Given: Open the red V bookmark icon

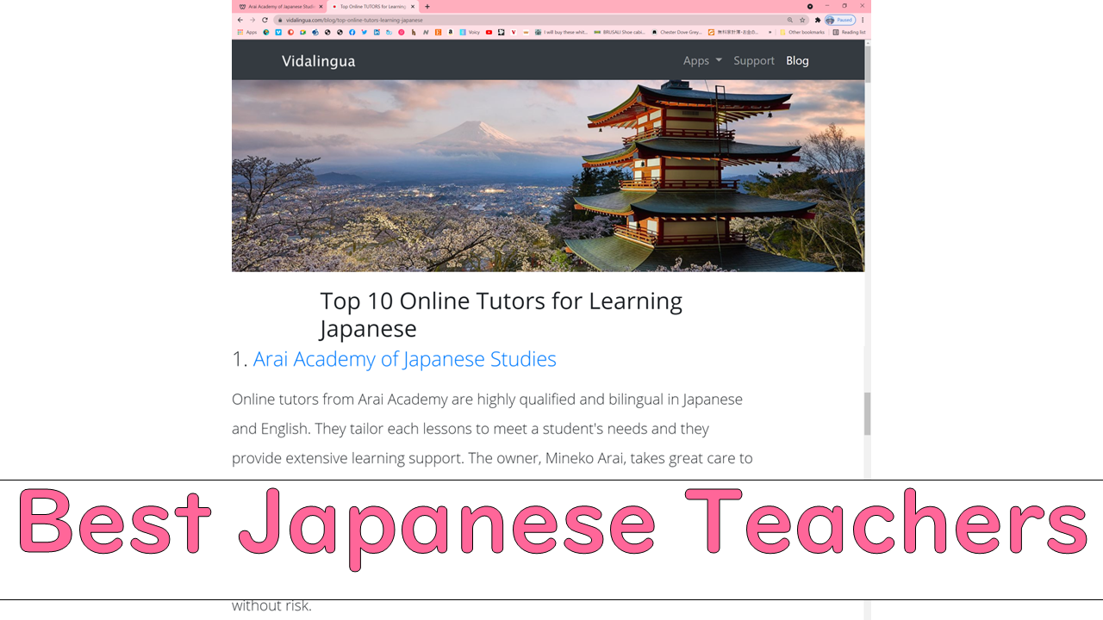Looking at the screenshot, I should (x=514, y=33).
